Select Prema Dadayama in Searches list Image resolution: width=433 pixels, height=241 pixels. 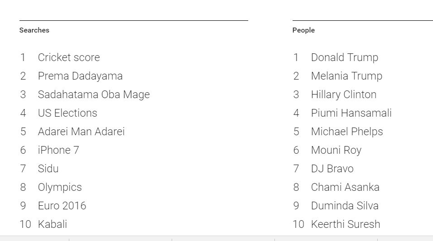(80, 76)
